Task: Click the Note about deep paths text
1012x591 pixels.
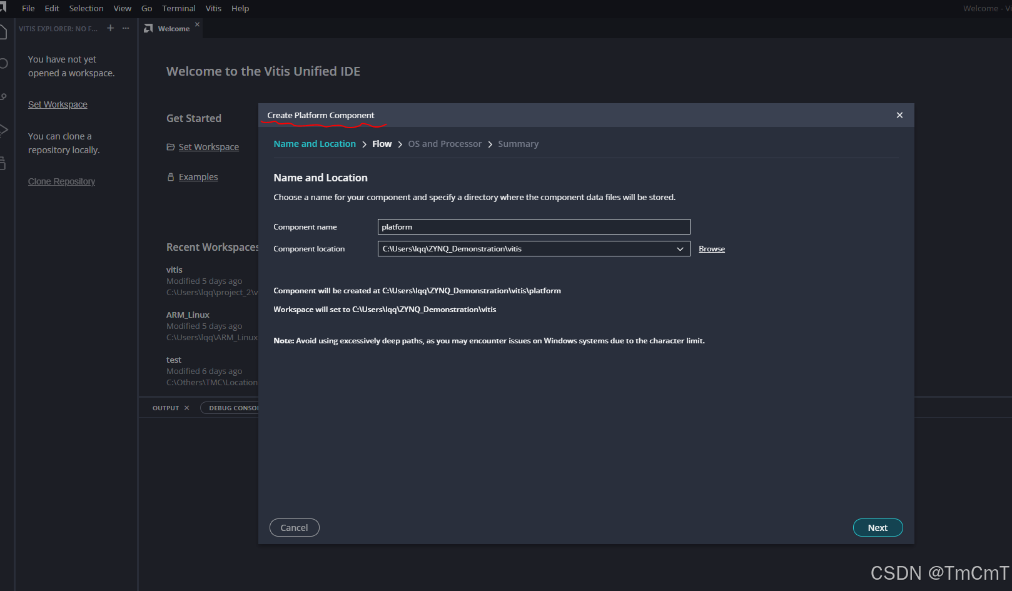Action: click(x=489, y=341)
